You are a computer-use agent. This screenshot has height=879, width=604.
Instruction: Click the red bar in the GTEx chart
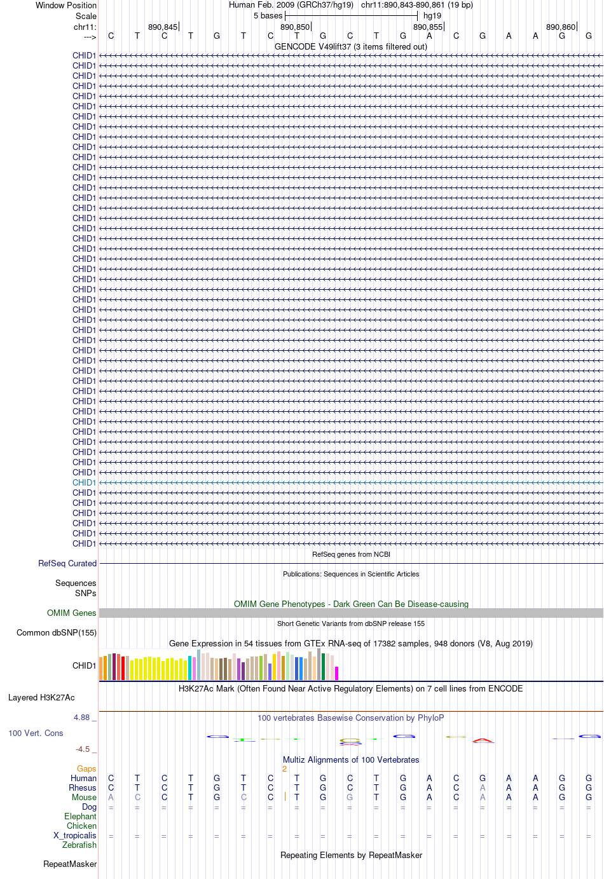pos(123,668)
